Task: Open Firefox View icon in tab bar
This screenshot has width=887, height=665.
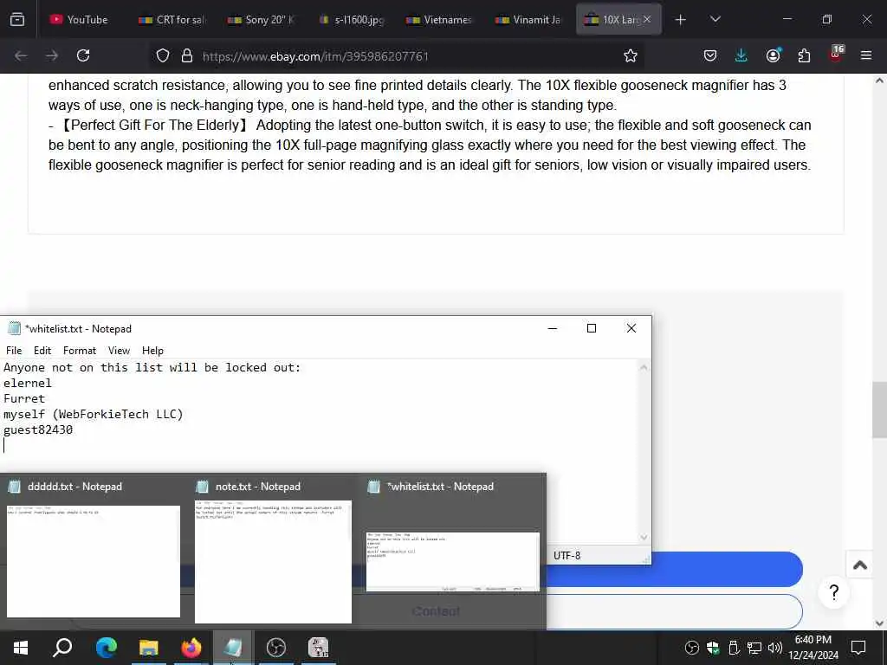Action: point(17,19)
